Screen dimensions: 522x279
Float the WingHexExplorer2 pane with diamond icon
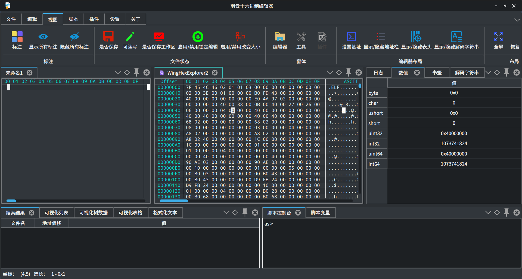coord(339,72)
